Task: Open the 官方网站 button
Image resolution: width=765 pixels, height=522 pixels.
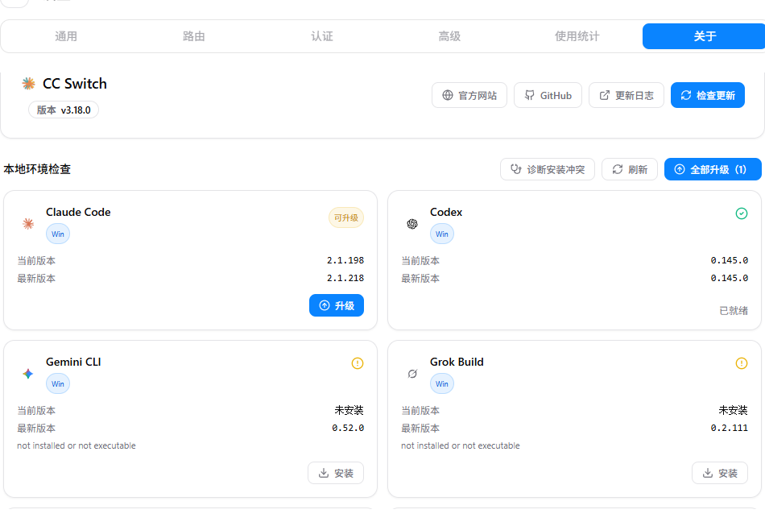Action: [x=469, y=95]
